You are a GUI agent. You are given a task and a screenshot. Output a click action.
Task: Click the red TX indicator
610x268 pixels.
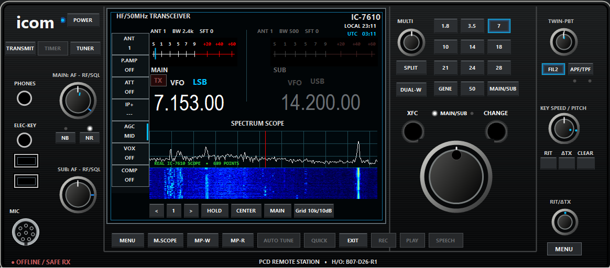tap(158, 81)
